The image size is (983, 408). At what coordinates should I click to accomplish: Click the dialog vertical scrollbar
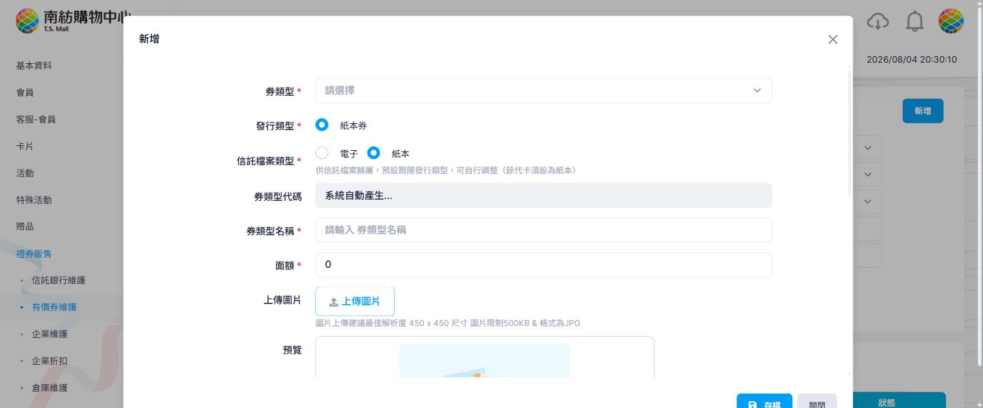[x=849, y=132]
